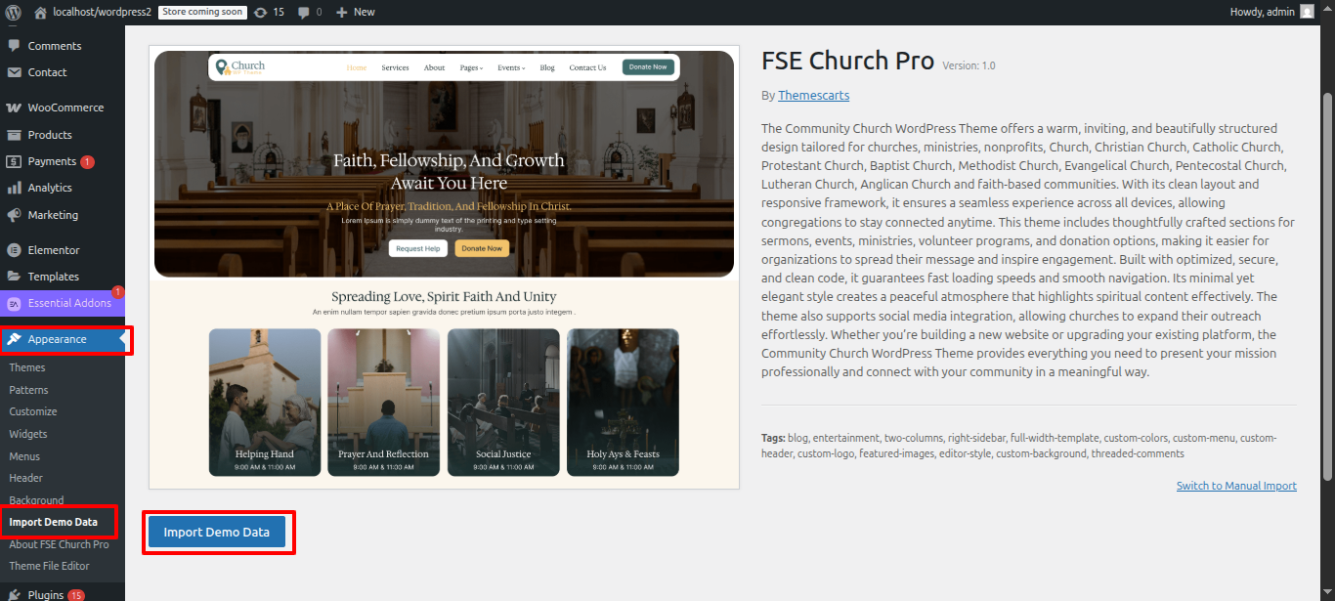Click the Marketing megaphone icon
The width and height of the screenshot is (1335, 601).
14,215
